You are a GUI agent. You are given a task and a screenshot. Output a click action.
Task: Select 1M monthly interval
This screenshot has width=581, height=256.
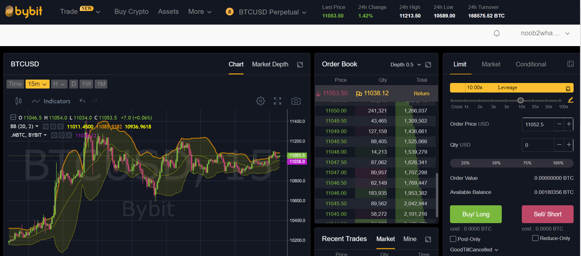pos(101,84)
